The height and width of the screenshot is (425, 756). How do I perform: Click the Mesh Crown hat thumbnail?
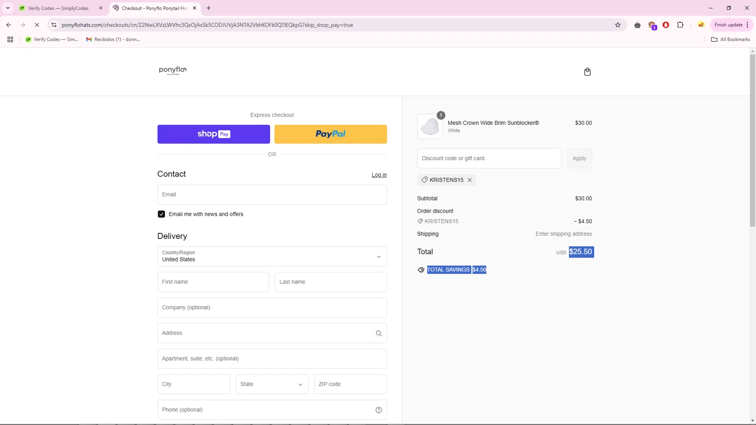tap(430, 126)
